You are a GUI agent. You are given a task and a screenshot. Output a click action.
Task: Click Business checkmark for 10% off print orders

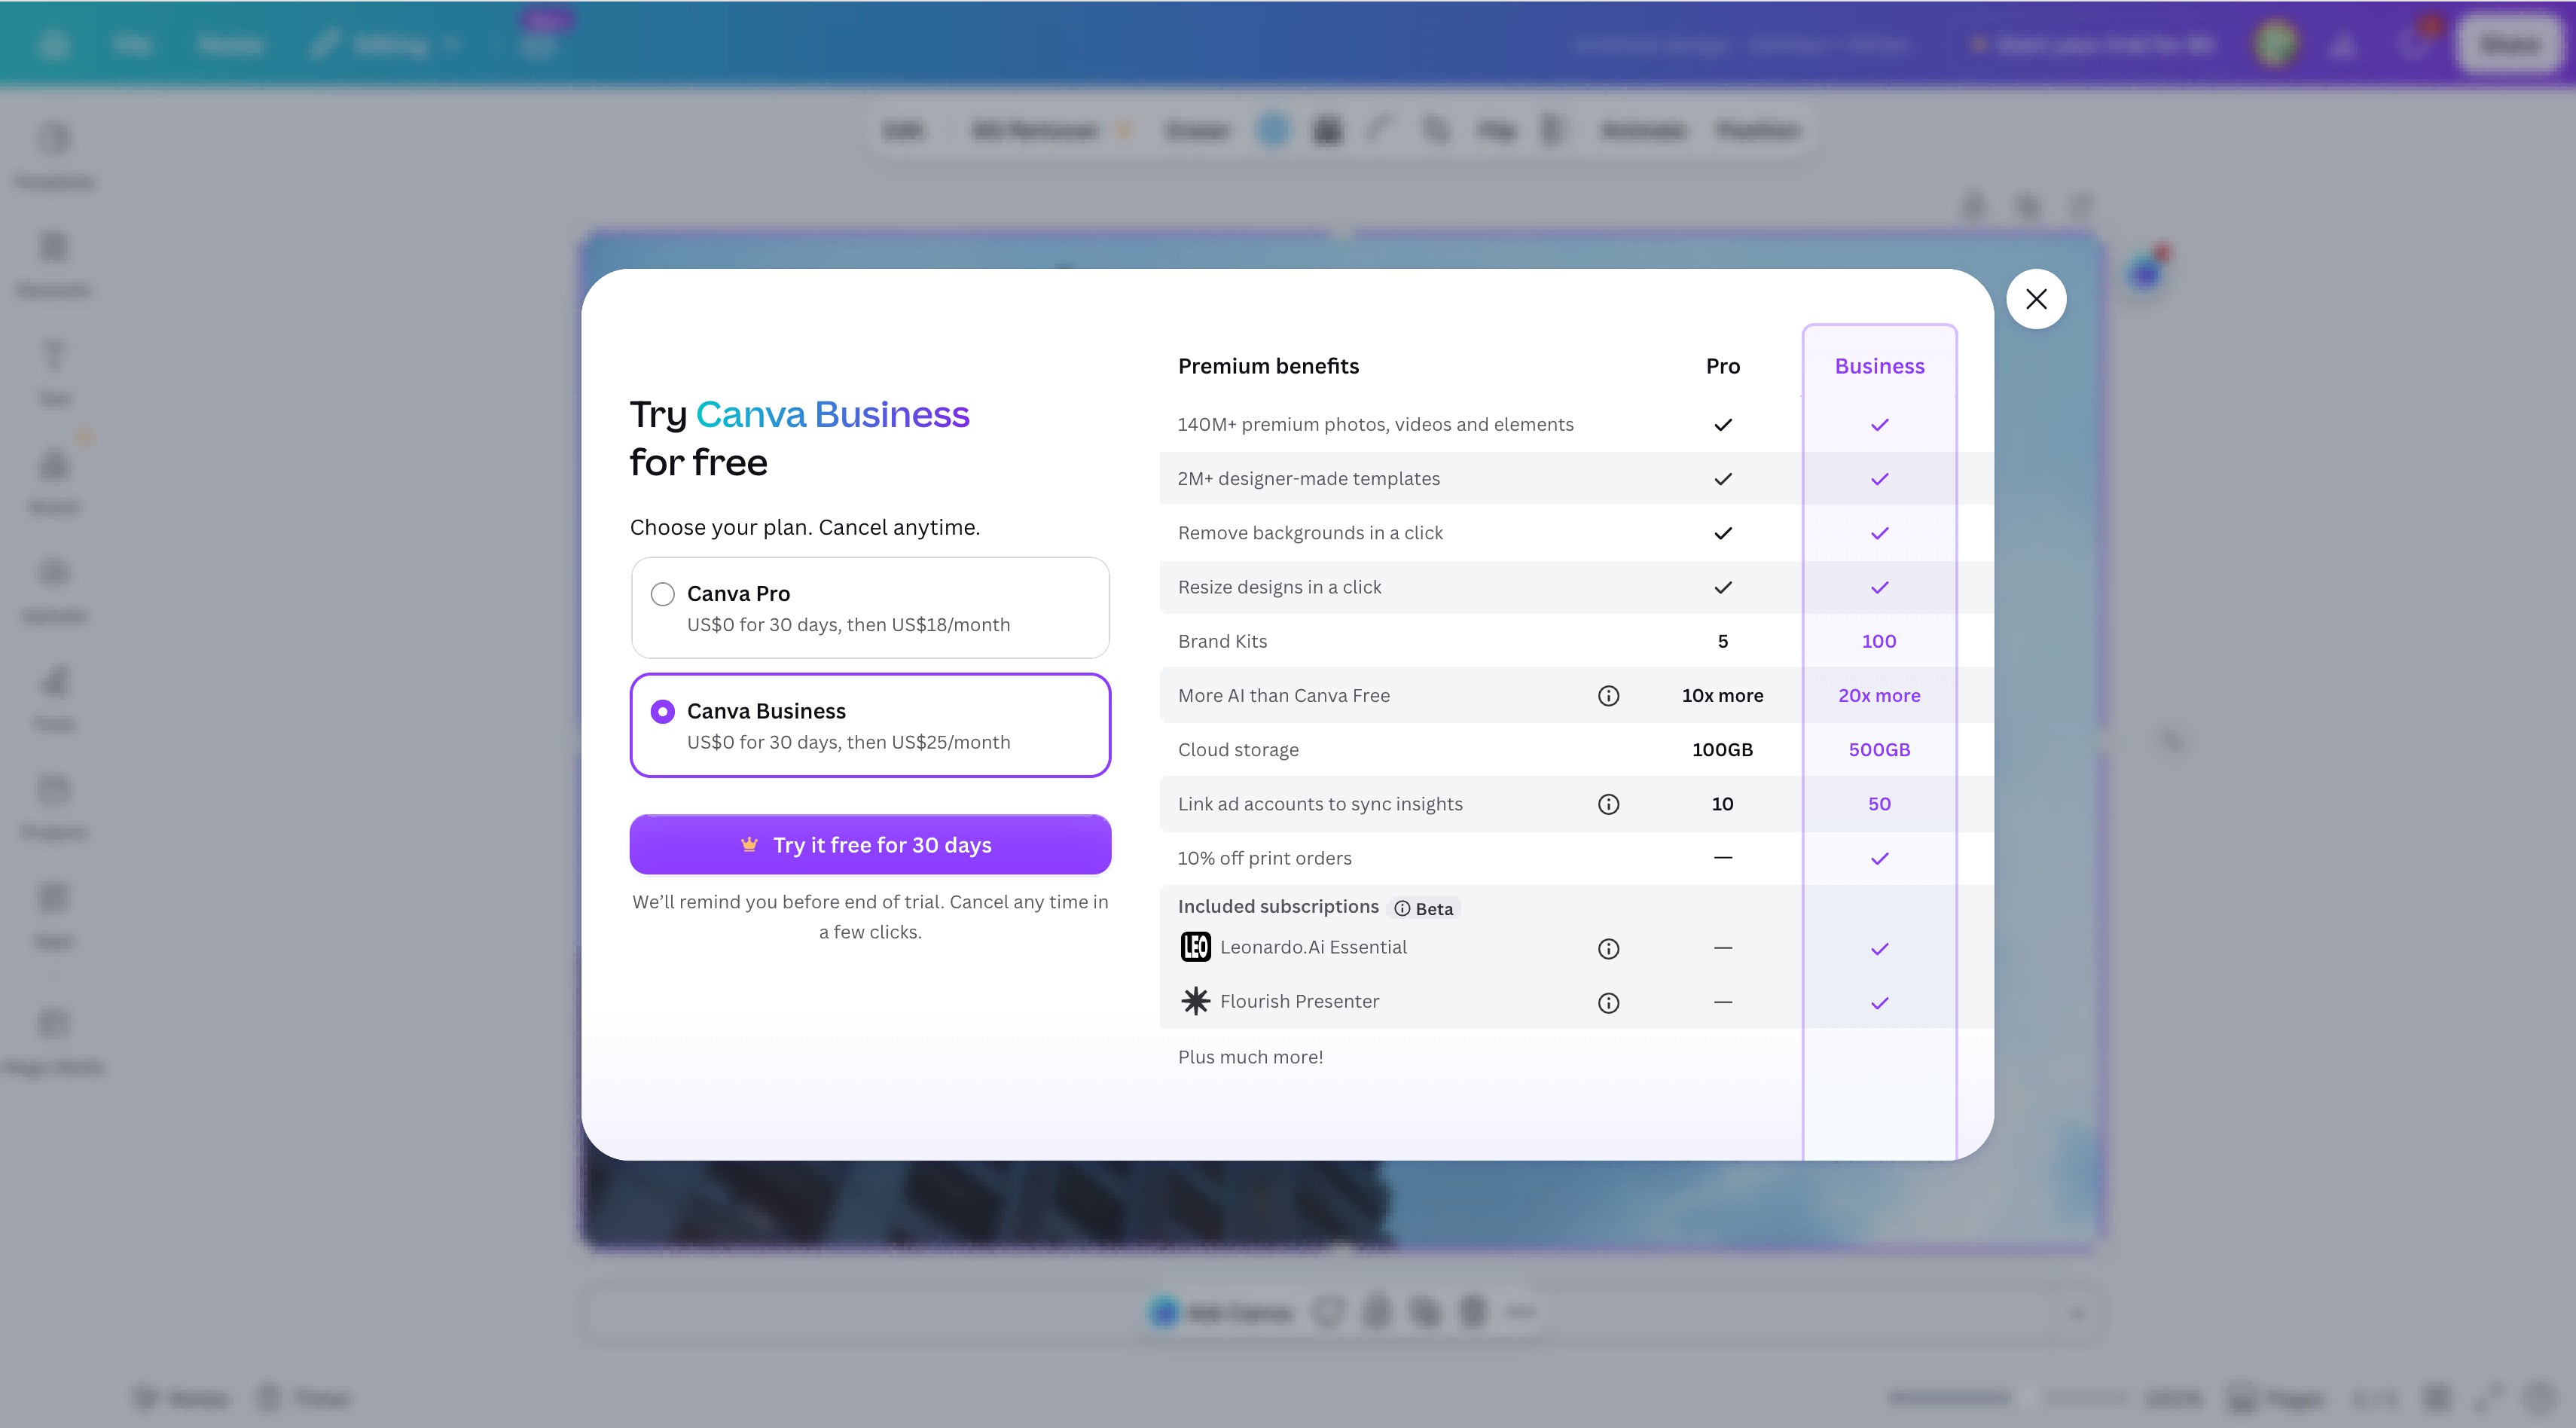click(1879, 858)
